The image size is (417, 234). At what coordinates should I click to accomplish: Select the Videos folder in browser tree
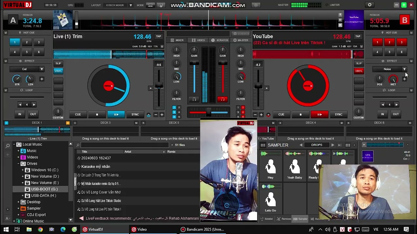(x=32, y=157)
